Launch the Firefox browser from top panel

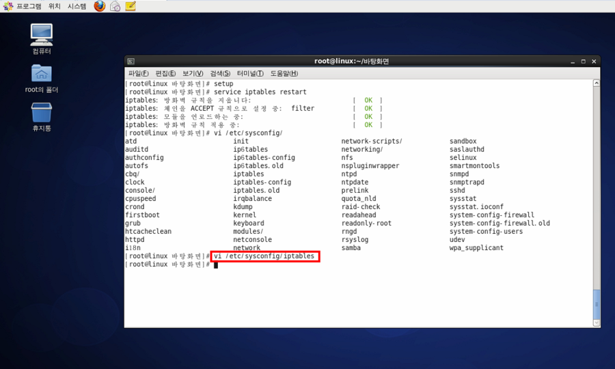(x=100, y=6)
